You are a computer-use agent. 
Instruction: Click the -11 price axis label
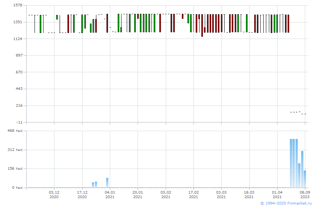[x=19, y=122]
